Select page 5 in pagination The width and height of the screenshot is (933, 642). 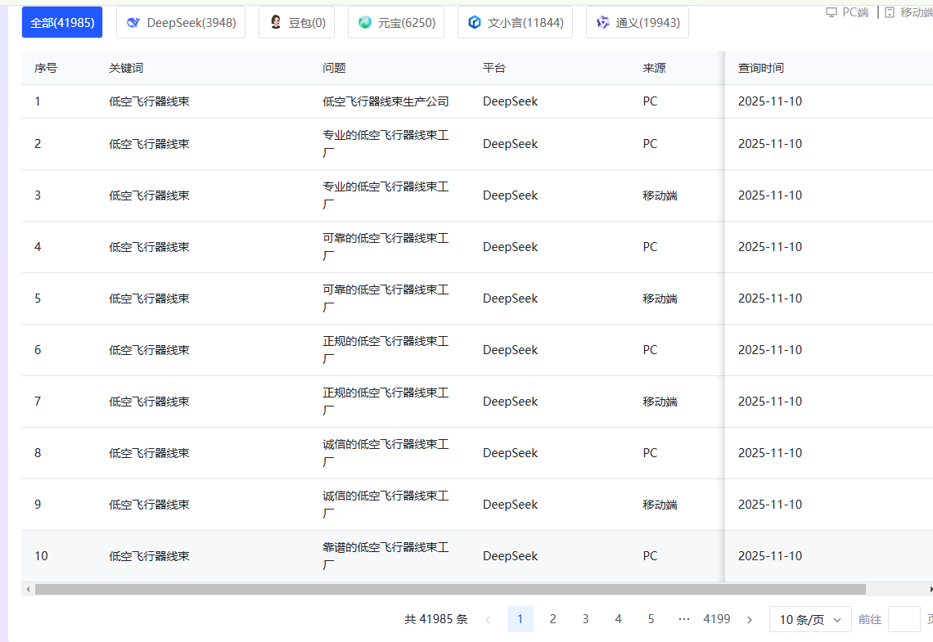[651, 619]
